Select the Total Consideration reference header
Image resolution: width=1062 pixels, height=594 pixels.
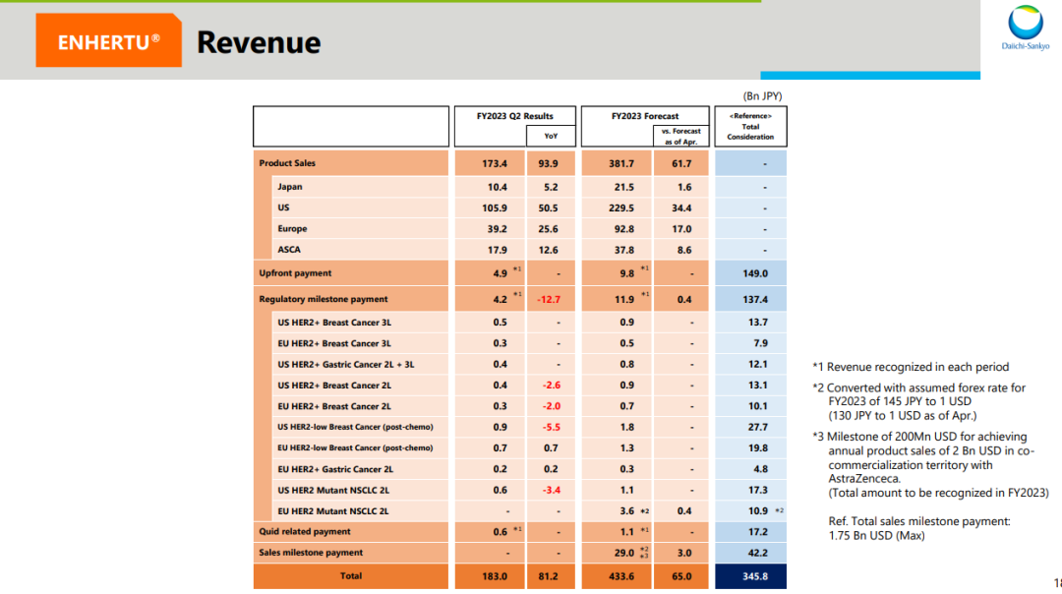[x=750, y=126]
